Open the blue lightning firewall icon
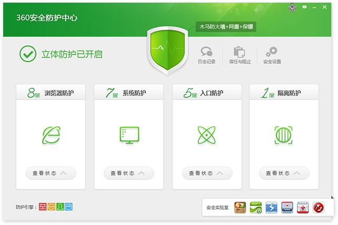 (271, 208)
